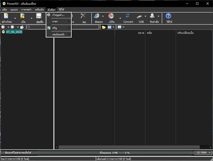The width and height of the screenshot is (213, 161).
Task: Expand the view mode dropdown arrow
Action: [113, 27]
